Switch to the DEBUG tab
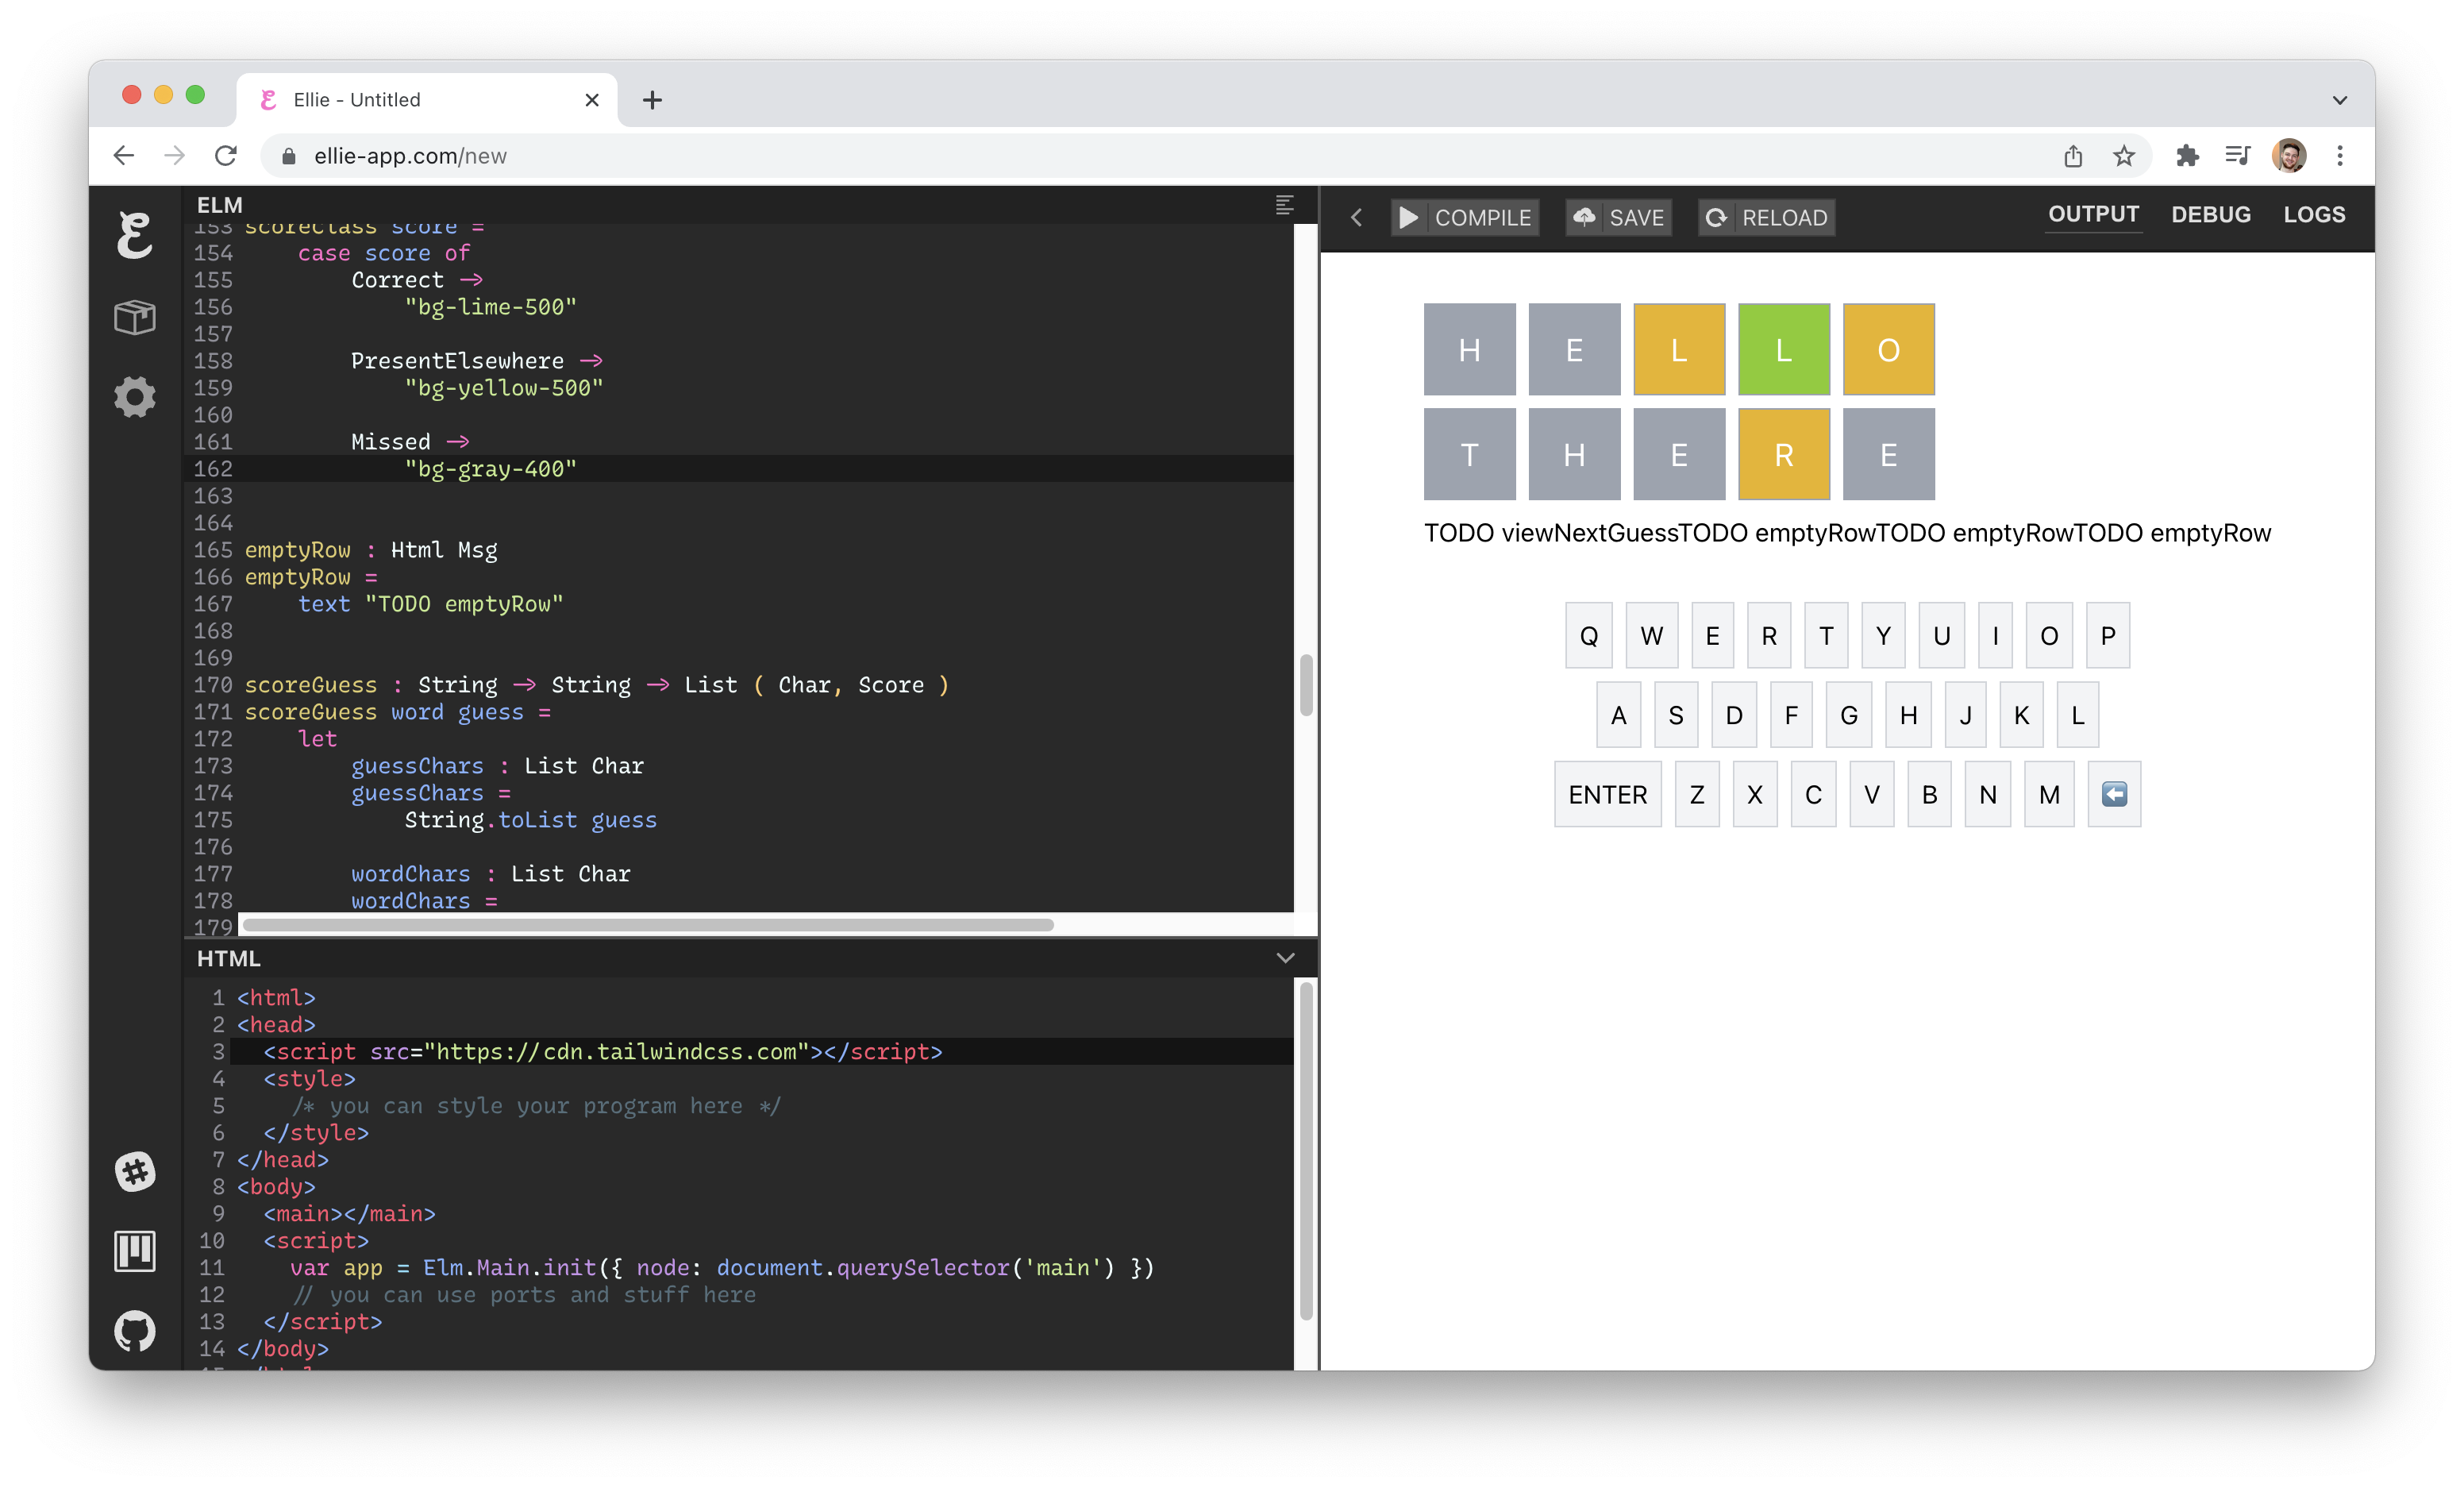The height and width of the screenshot is (1488, 2464). [x=2211, y=214]
